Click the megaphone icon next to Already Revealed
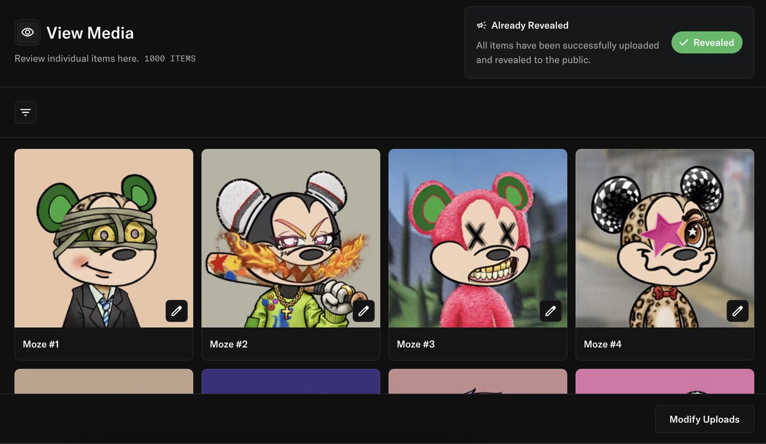The image size is (766, 444). point(481,26)
